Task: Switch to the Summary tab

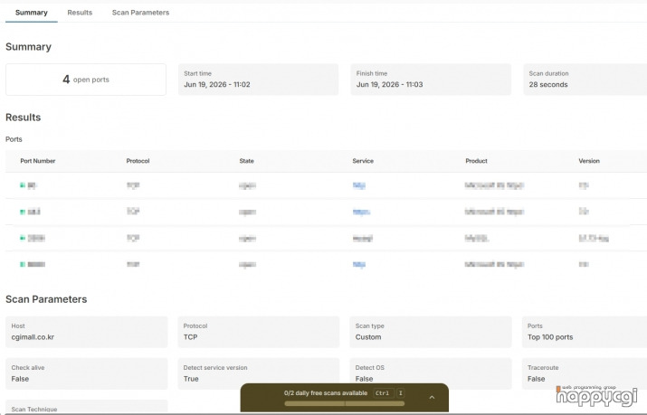Action: 32,13
